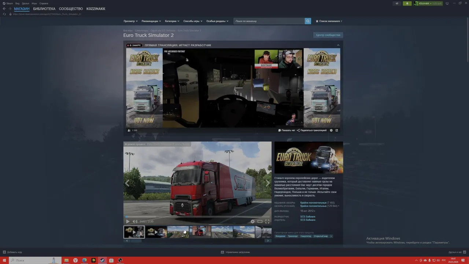
Task: Open Yandex Browser from taskbar
Action: [x=75, y=260]
